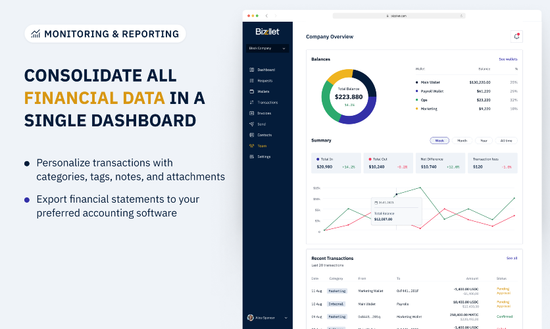This screenshot has height=329, width=550.
Task: Click the Total In summary card
Action: 336,163
